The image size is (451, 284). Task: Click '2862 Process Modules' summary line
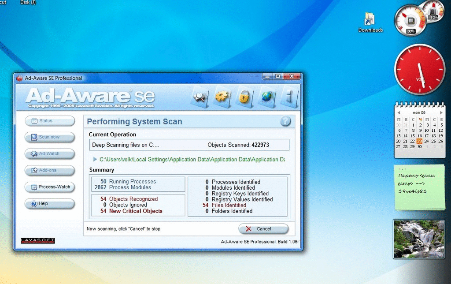(123, 187)
